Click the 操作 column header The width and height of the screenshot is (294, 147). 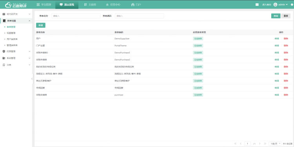point(281,32)
